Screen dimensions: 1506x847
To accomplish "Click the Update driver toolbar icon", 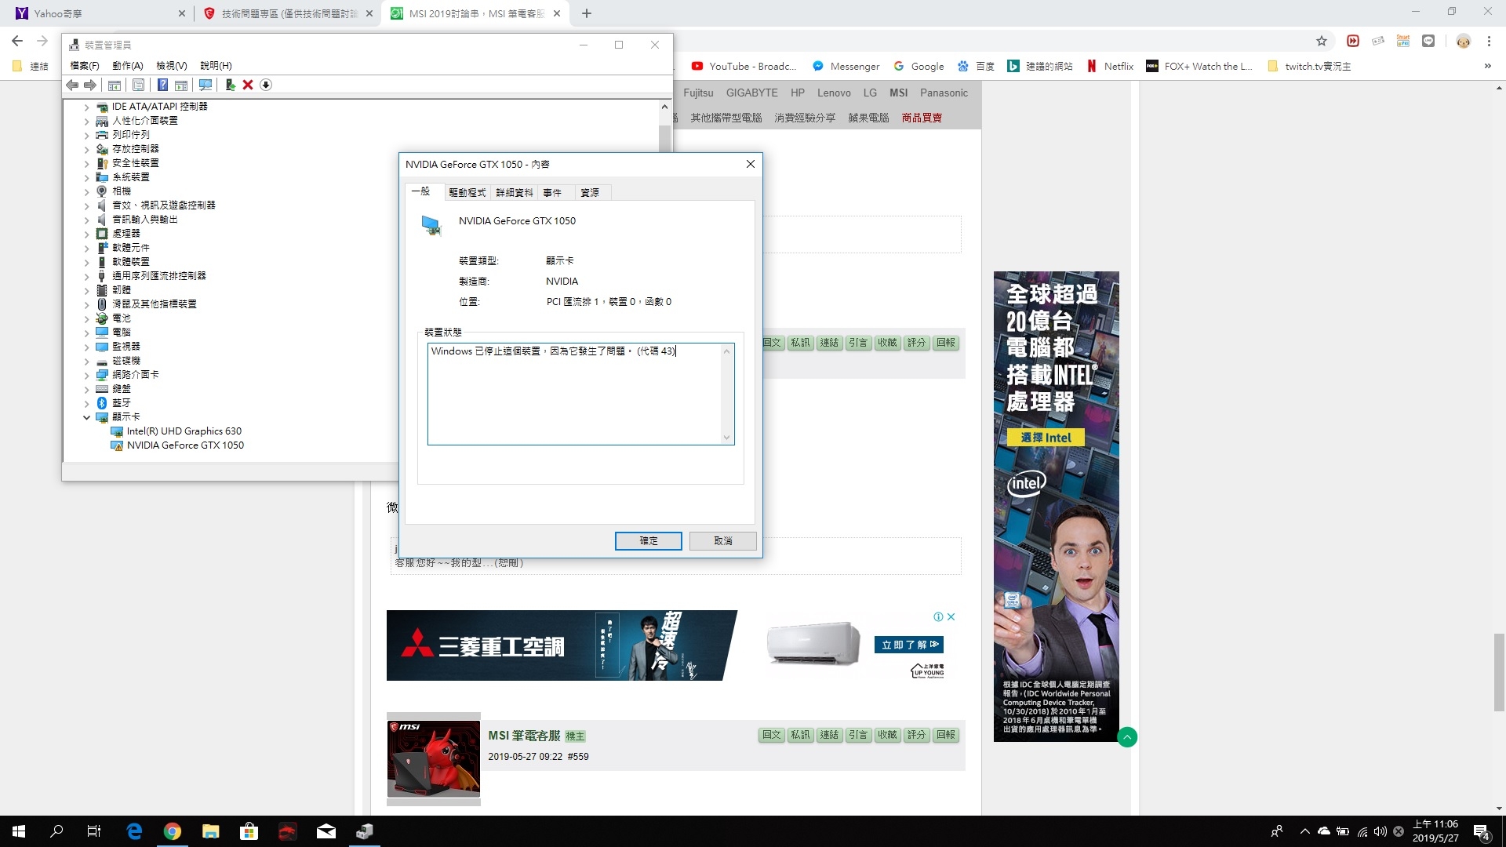I will (230, 85).
